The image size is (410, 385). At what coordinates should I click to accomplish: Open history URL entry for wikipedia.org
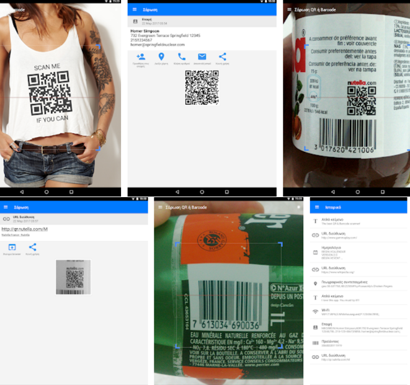point(359,270)
